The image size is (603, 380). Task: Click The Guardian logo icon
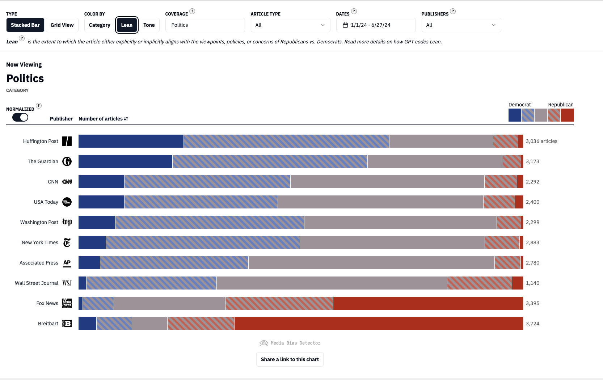click(67, 161)
